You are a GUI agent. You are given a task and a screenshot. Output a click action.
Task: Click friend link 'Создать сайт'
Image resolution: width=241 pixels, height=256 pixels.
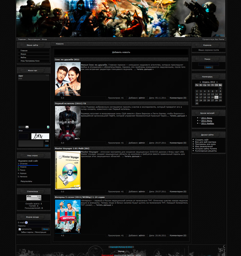coord(202,140)
